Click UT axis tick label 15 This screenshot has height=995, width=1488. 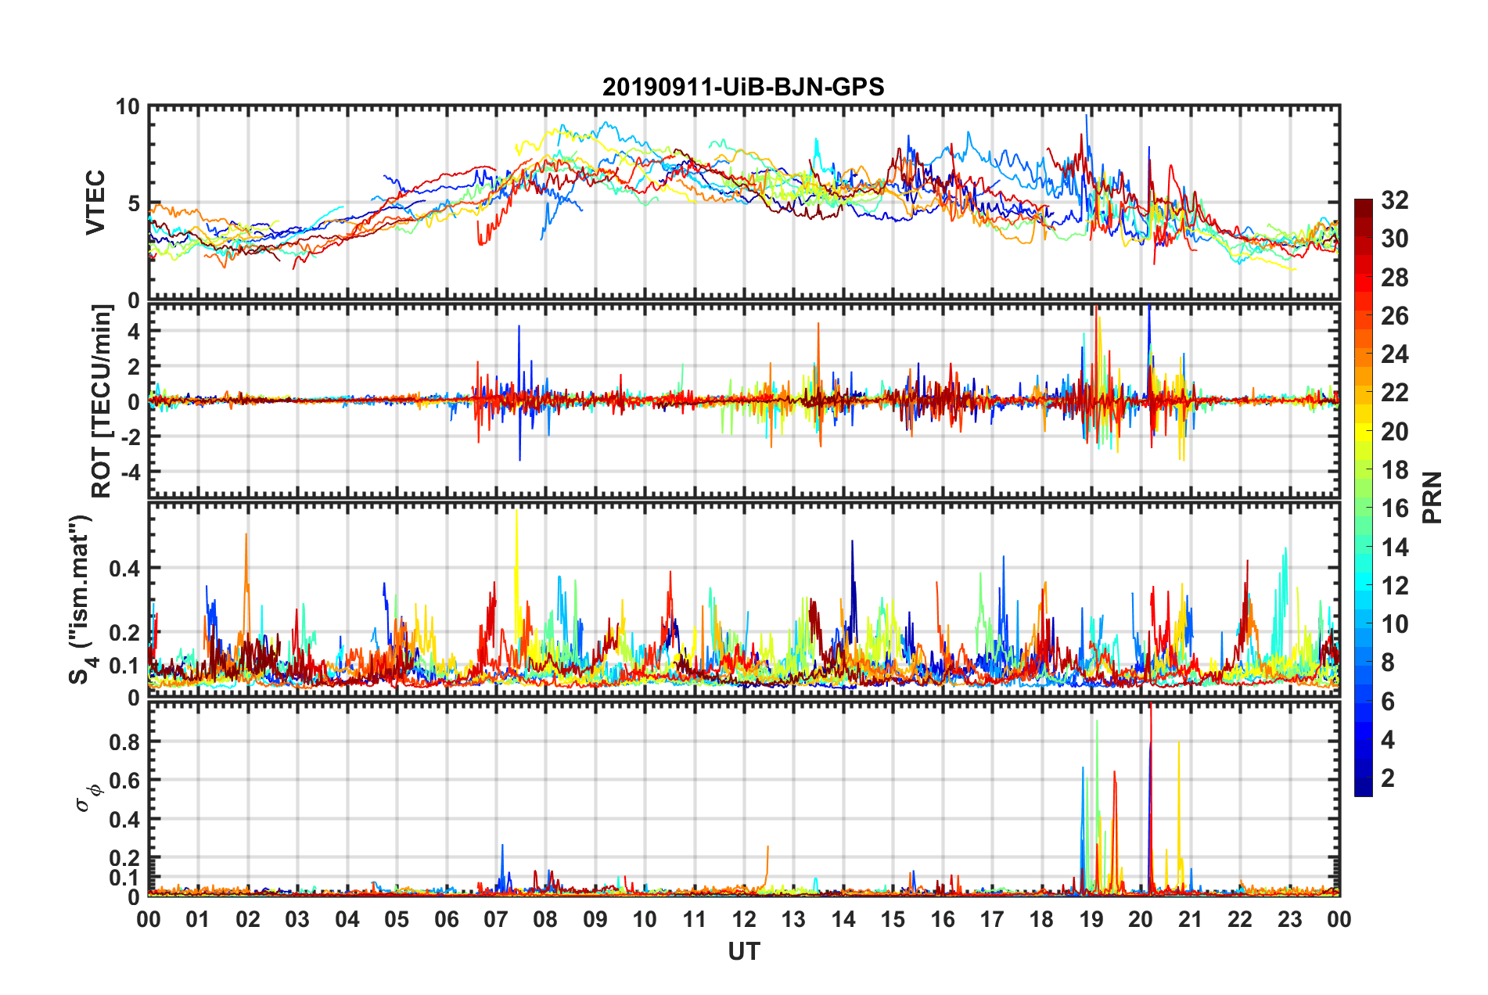[893, 919]
